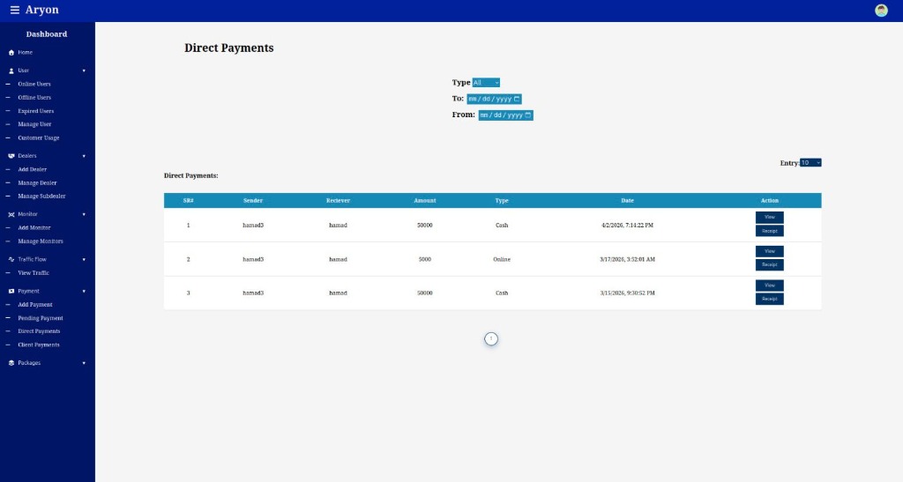Click the Payment section icon

click(11, 291)
